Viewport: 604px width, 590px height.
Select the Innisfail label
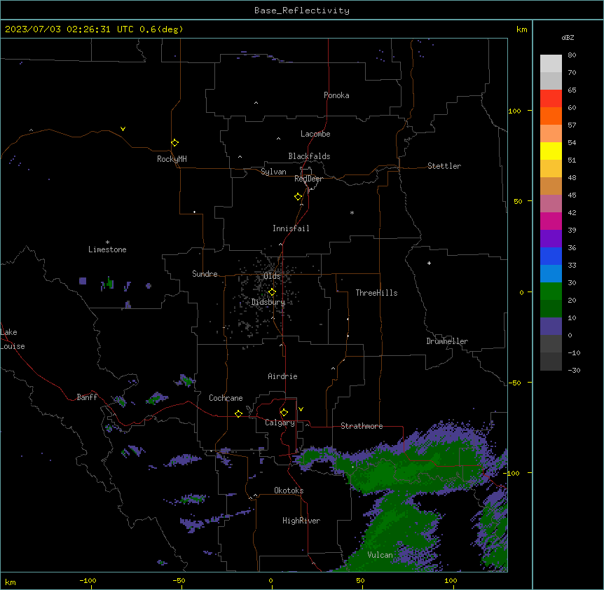coord(291,228)
